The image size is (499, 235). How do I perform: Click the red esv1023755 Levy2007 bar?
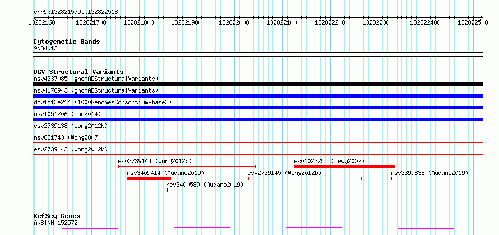click(345, 167)
